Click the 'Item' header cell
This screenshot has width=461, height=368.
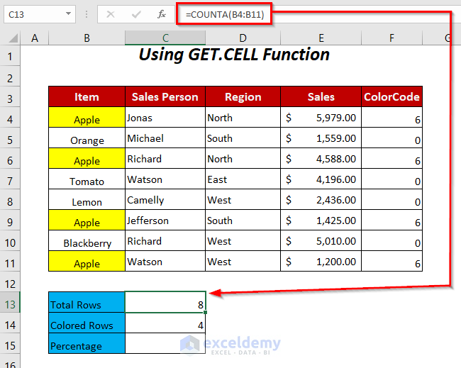(x=87, y=96)
